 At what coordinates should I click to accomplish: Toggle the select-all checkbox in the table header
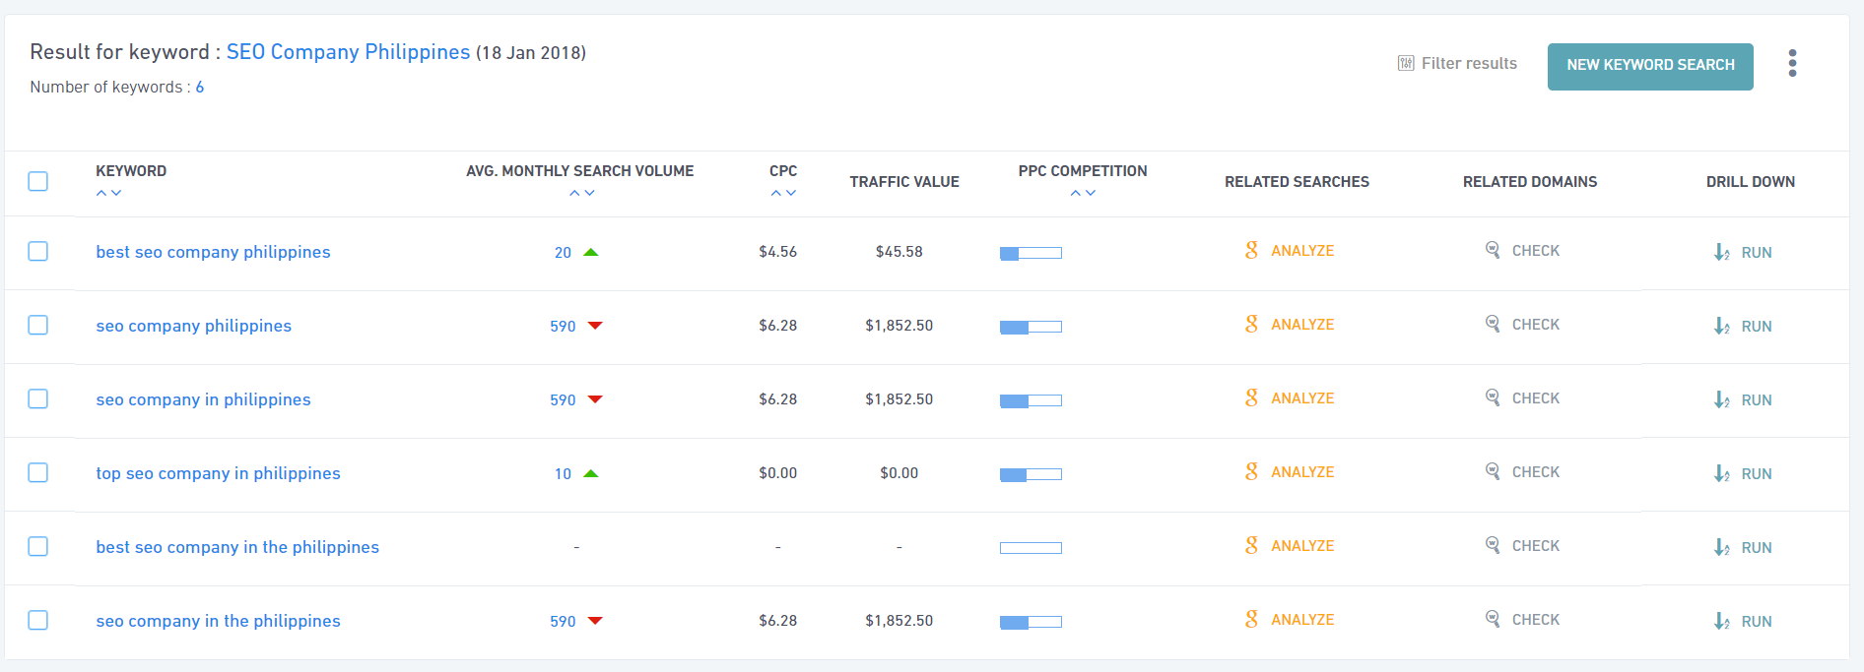click(x=38, y=181)
